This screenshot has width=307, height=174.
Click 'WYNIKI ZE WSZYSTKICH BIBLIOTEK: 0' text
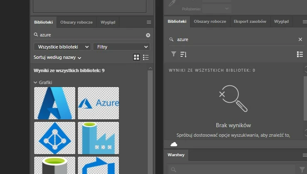(212, 70)
